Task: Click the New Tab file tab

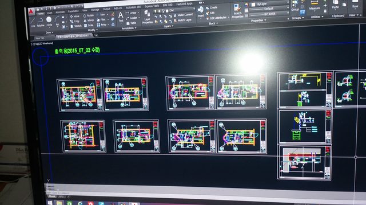Action: point(39,38)
